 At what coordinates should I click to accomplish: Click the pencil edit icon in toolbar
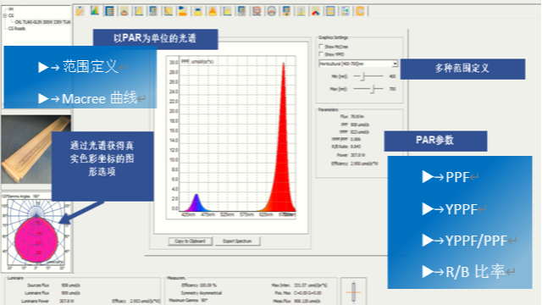point(80,11)
